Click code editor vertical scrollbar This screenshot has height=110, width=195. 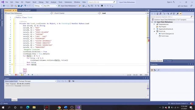click(148, 44)
